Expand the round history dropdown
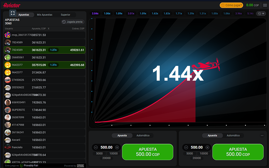Image resolution: width=269 pixels, height=168 pixels. point(261,14)
